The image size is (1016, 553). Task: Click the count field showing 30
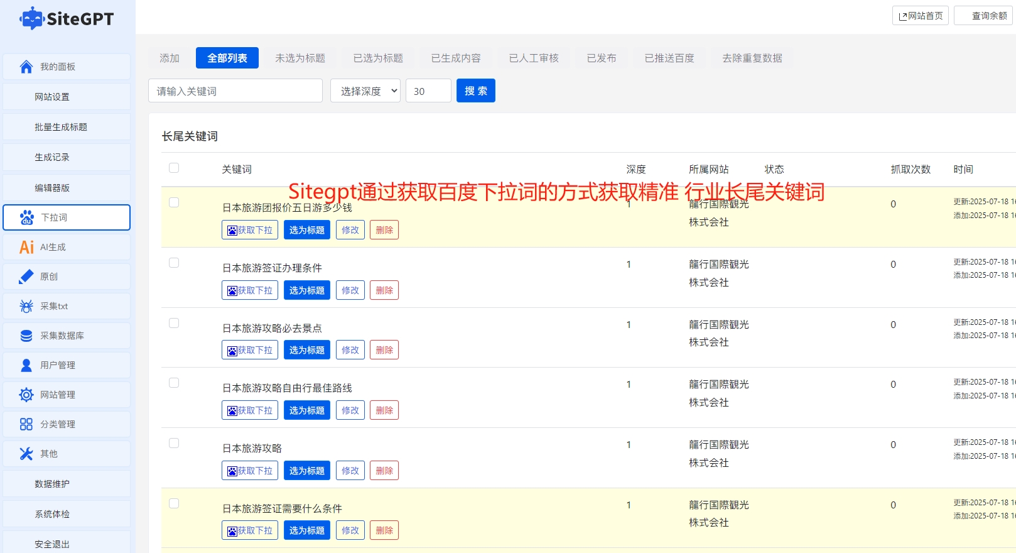(428, 90)
